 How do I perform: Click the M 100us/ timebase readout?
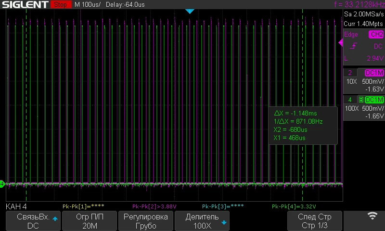(88, 5)
